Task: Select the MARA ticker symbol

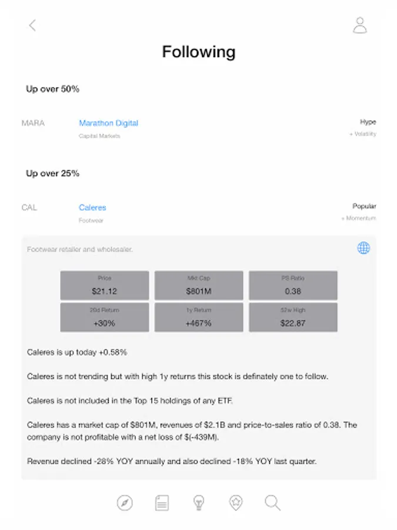Action: point(33,123)
